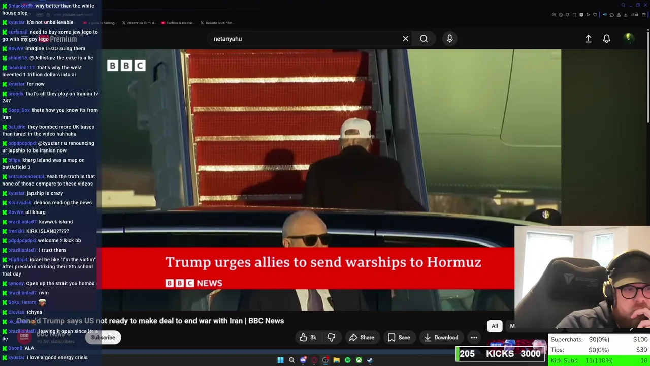Add page to bookmarks heart icon
This screenshot has height=366, width=650.
point(595,15)
